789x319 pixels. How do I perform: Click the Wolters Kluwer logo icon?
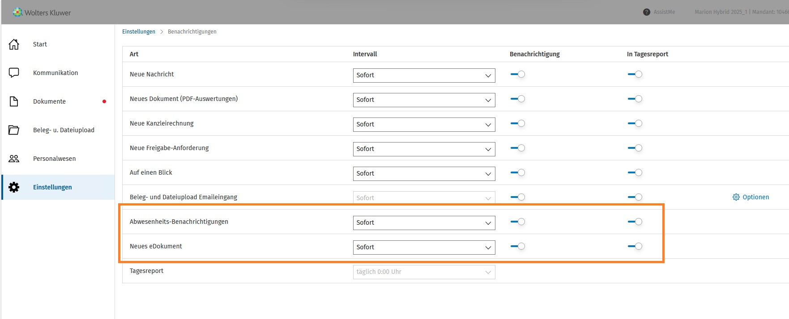[17, 12]
